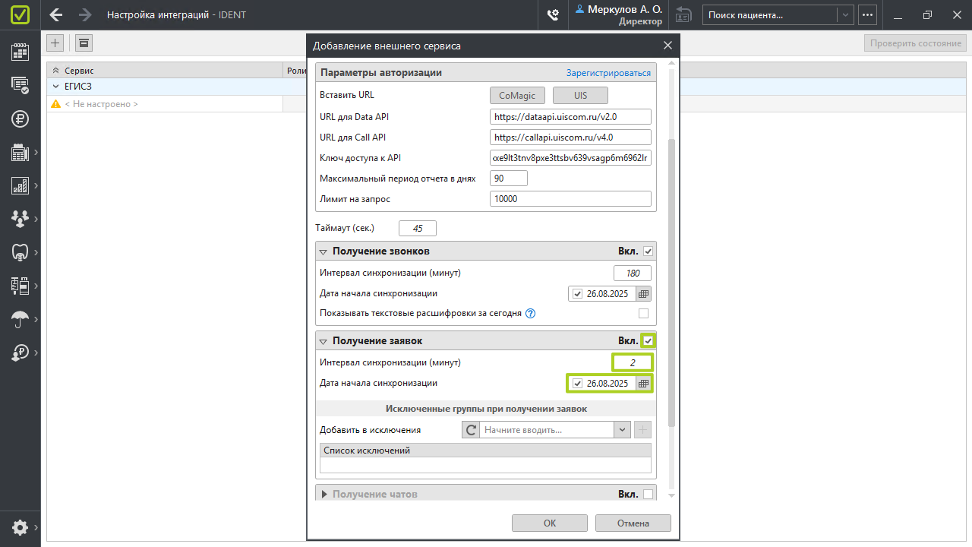Open the tooth treatment sidebar icon
This screenshot has height=547, width=972.
pyautogui.click(x=20, y=252)
